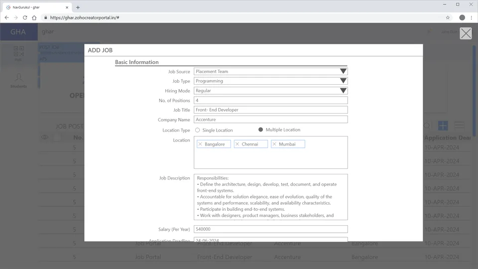The height and width of the screenshot is (269, 478).
Task: Bookmark this page with the star icon
Action: tap(448, 18)
